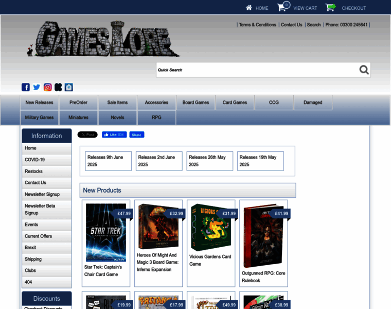Open the CCG category
This screenshot has height=309, width=391.
tap(274, 102)
